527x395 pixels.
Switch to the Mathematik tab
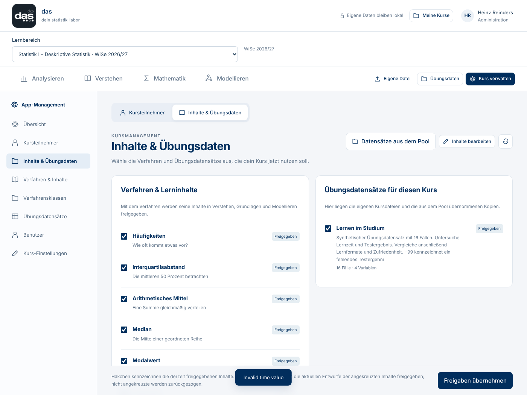click(x=164, y=79)
